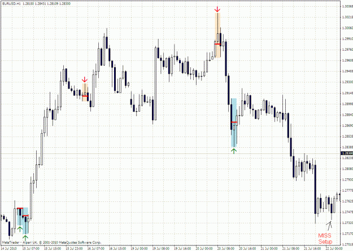Click the 1.27775 price scale label
This screenshot has height=251, width=353.
(x=347, y=190)
